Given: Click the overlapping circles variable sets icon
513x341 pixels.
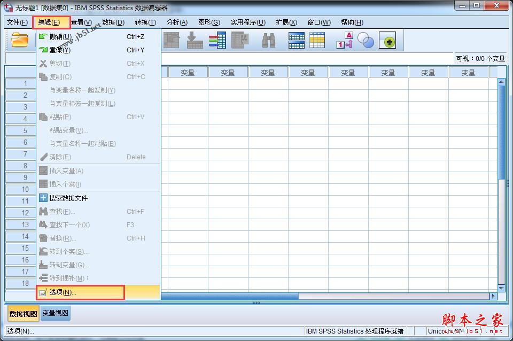Looking at the screenshot, I should [x=366, y=40].
